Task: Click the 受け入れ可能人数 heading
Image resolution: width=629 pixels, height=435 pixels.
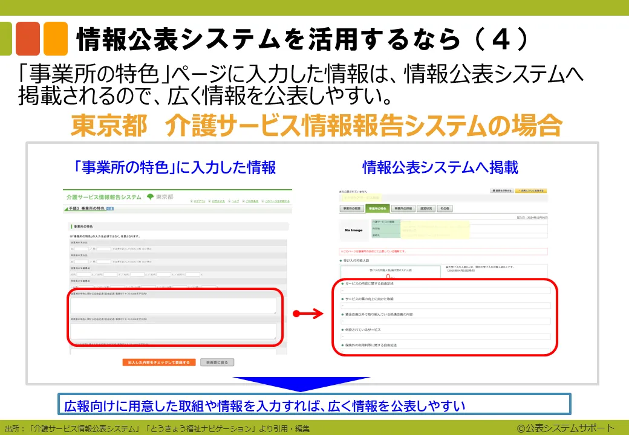Action: tap(355, 260)
